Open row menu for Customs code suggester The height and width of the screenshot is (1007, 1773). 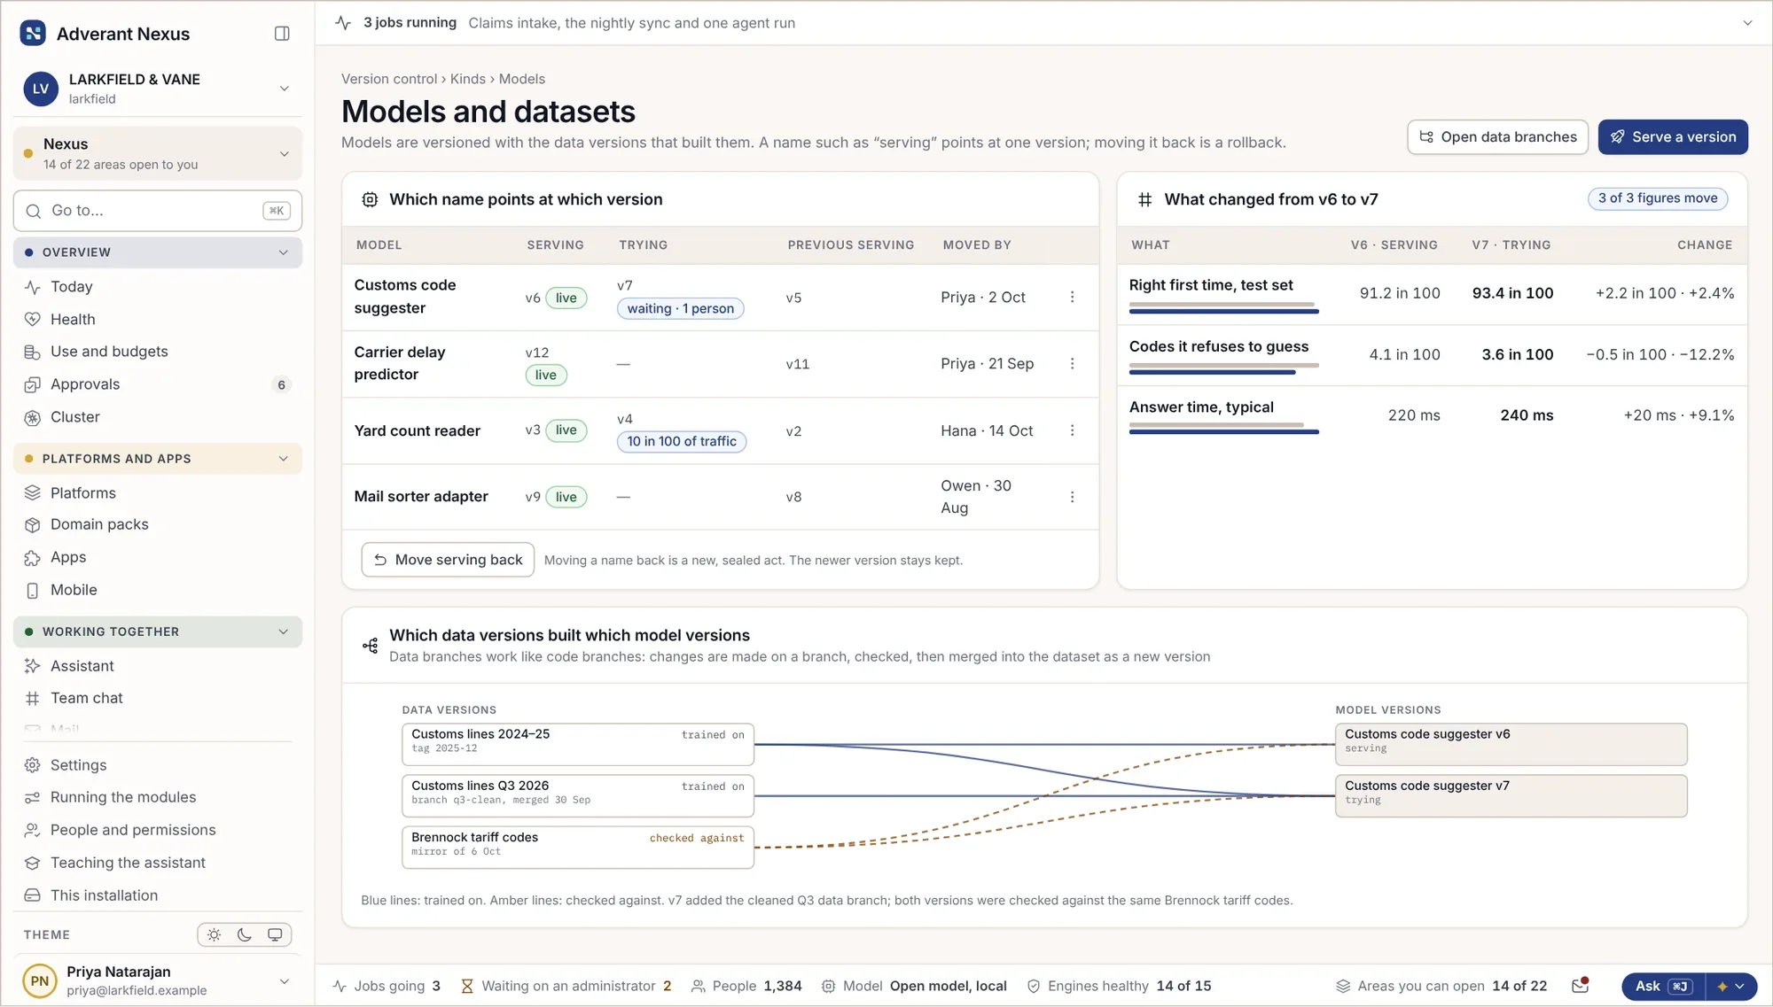[1072, 298]
